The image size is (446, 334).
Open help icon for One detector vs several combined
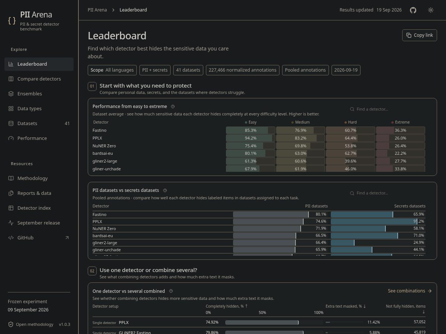pos(171,291)
